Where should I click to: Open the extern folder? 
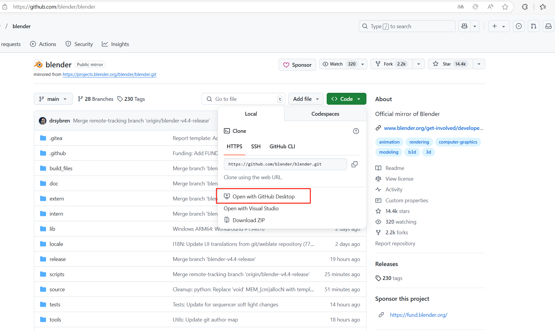coord(57,199)
